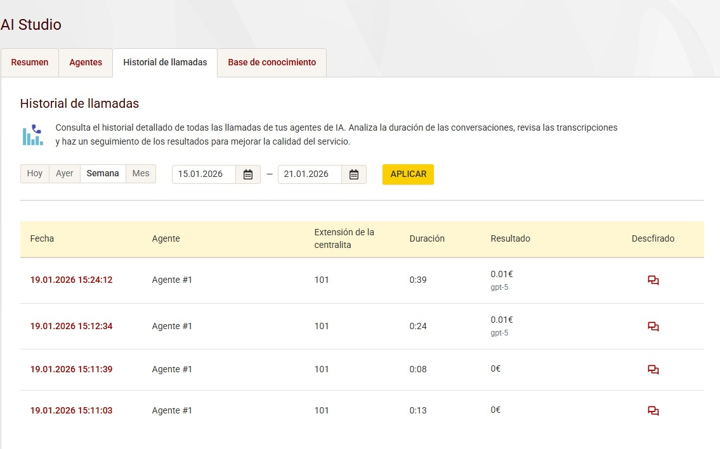
Task: Click the call history chart icon
Action: [x=32, y=134]
